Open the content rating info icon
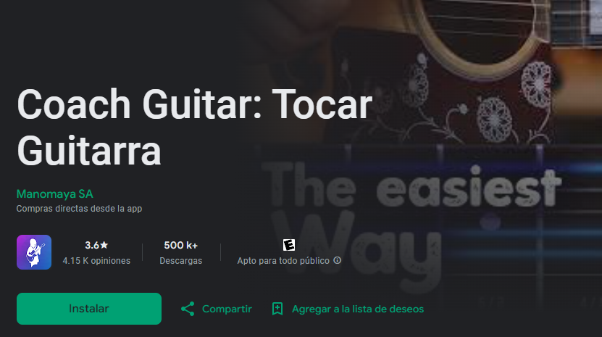Image resolution: width=602 pixels, height=337 pixels. pyautogui.click(x=337, y=260)
